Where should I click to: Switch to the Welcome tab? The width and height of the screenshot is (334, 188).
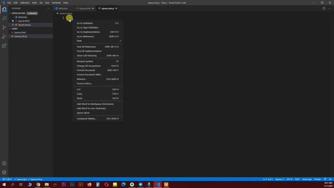[x=63, y=8]
